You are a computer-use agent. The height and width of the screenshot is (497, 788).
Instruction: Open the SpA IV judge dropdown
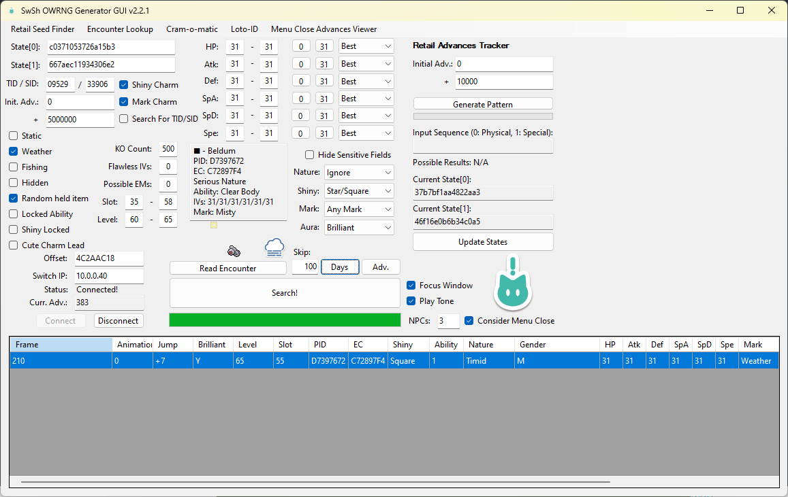[x=366, y=99]
